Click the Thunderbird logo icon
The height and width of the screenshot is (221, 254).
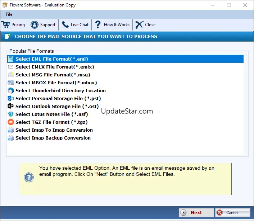tap(11, 90)
